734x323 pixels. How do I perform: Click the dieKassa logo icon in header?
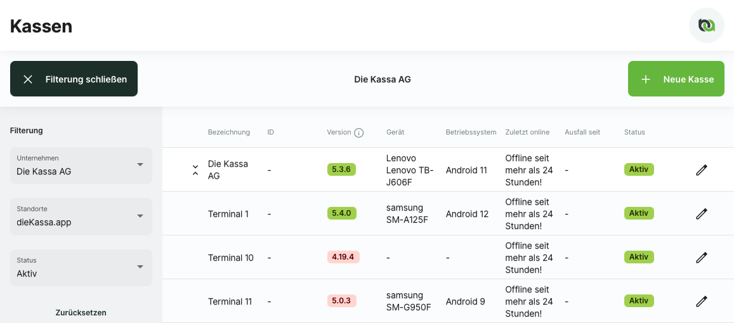pyautogui.click(x=706, y=25)
